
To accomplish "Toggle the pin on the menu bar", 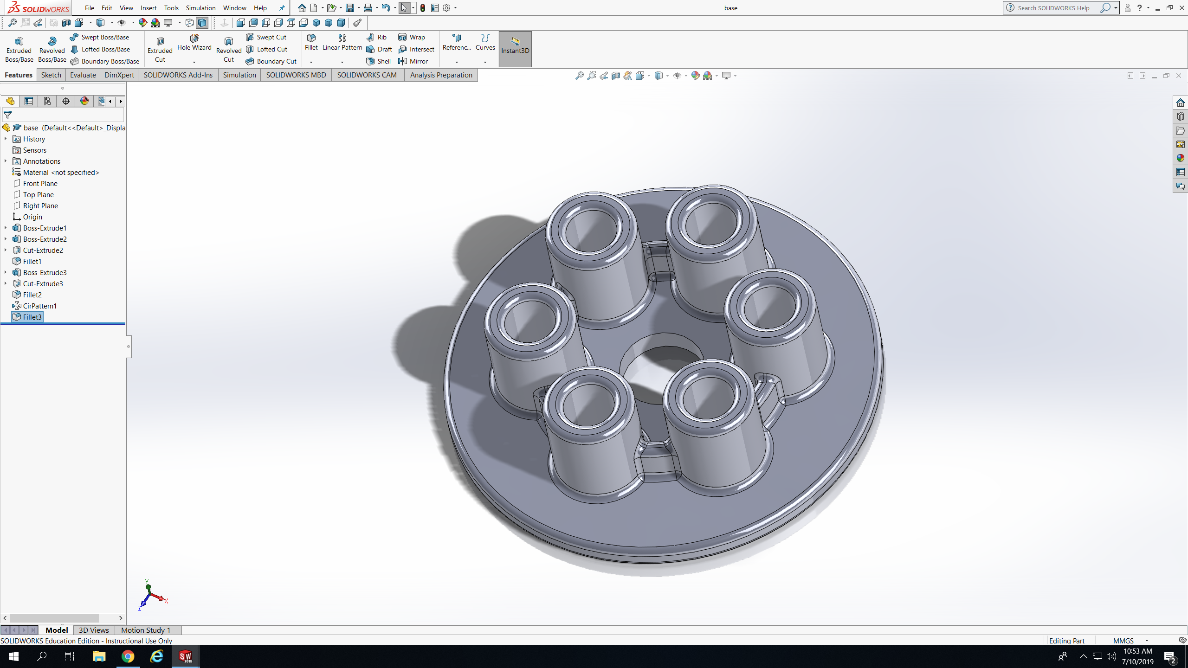I will click(x=282, y=8).
